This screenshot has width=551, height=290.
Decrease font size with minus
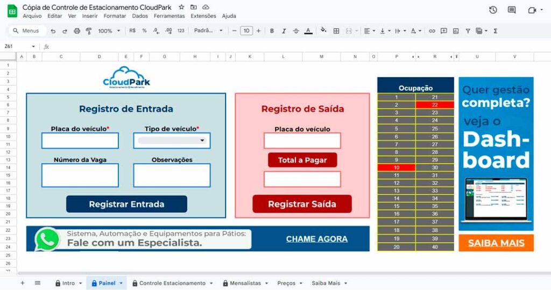tap(235, 31)
